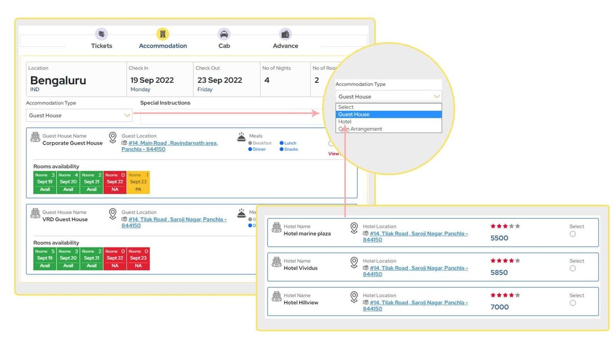Select red Sept 22 NA tile, Corporate Guest House
This screenshot has width=613, height=345.
coord(114,182)
